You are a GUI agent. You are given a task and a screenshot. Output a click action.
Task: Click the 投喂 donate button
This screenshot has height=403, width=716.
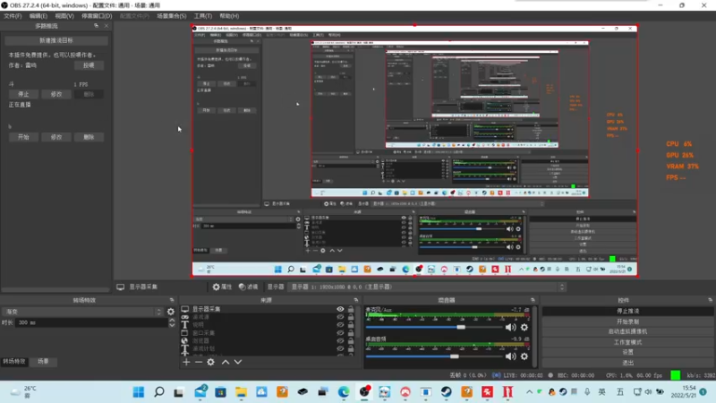click(x=89, y=65)
